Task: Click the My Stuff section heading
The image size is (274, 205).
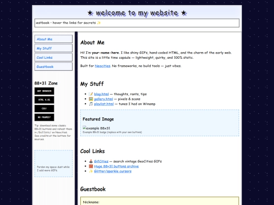Action: (x=92, y=84)
